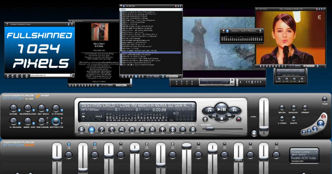This screenshot has width=332, height=174.
Task: Open the URL dropdown beside www.media-play.de
Action: [x=71, y=75]
